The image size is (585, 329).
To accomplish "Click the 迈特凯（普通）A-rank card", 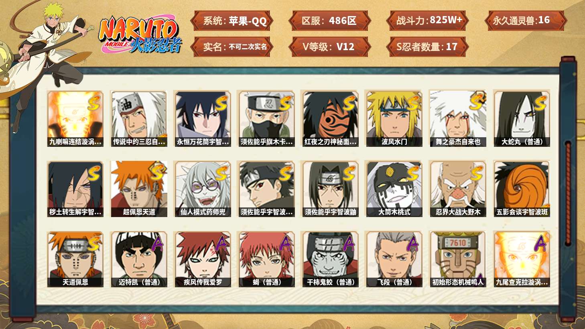I will point(139,259).
